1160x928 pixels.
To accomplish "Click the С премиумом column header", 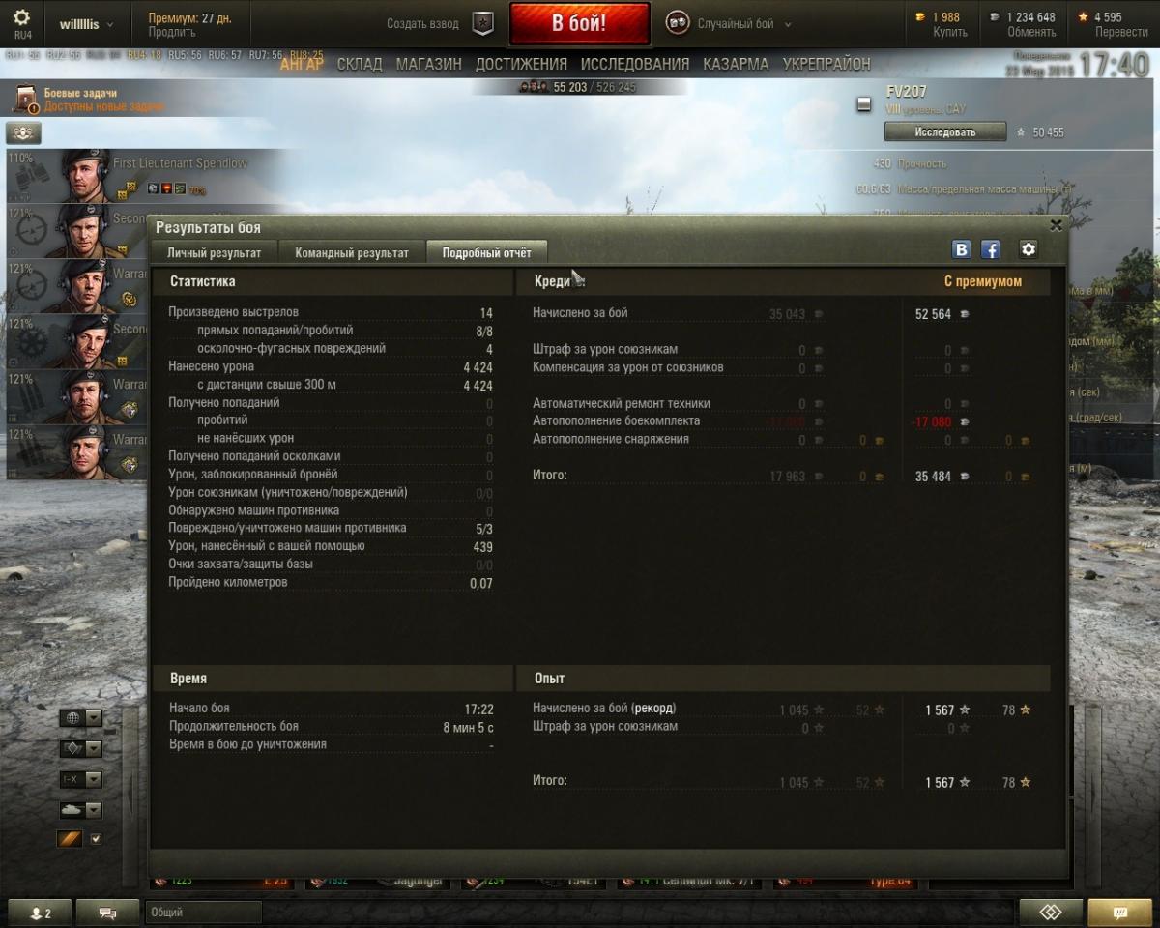I will click(x=982, y=282).
